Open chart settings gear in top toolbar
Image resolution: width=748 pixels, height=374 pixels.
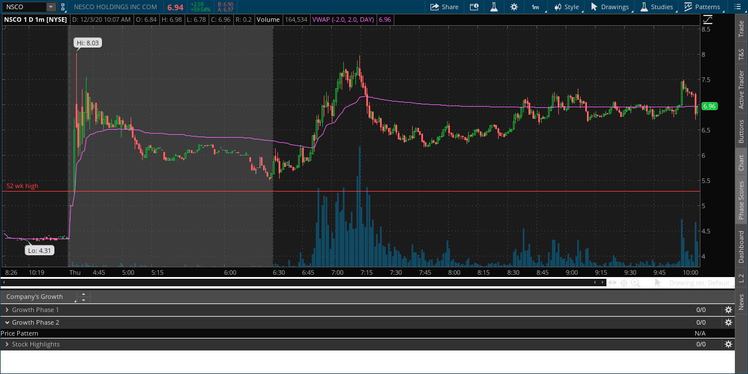514,7
